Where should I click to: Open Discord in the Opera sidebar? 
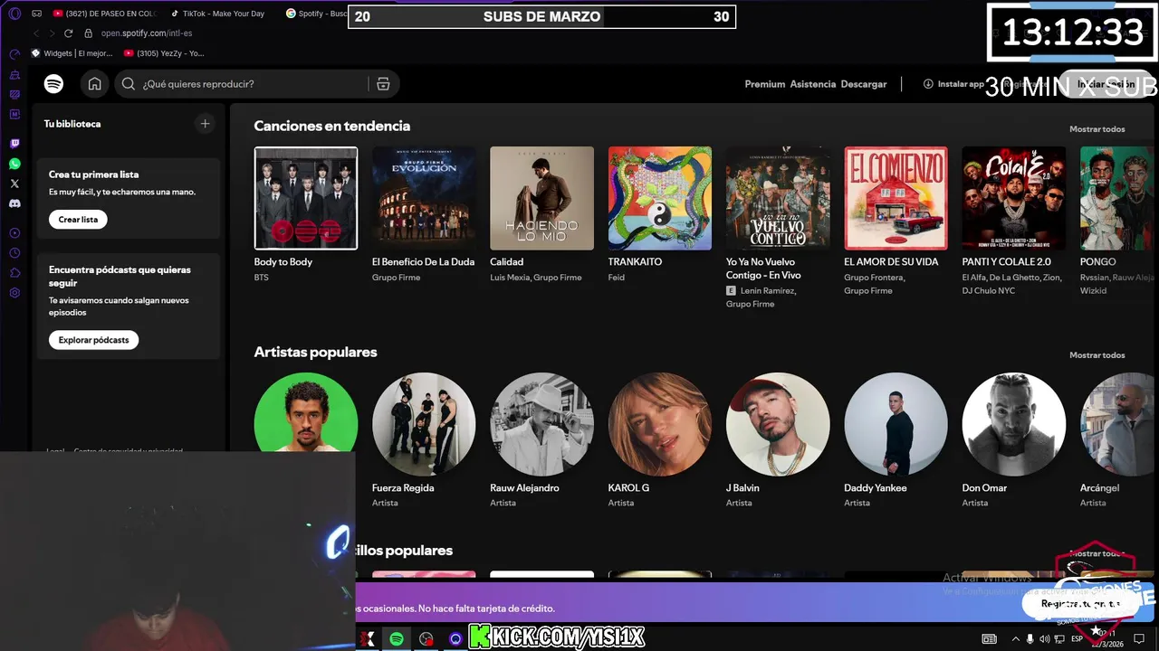pos(14,204)
